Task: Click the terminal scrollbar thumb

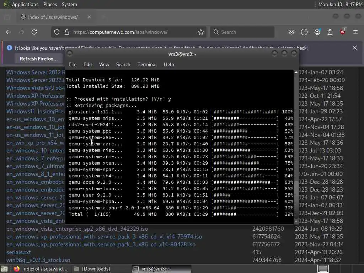Action: (296, 199)
